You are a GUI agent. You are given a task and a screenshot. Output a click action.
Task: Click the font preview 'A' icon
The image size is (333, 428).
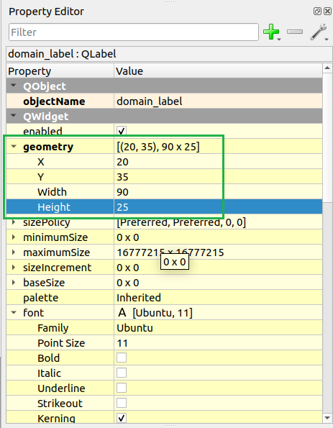click(x=122, y=312)
